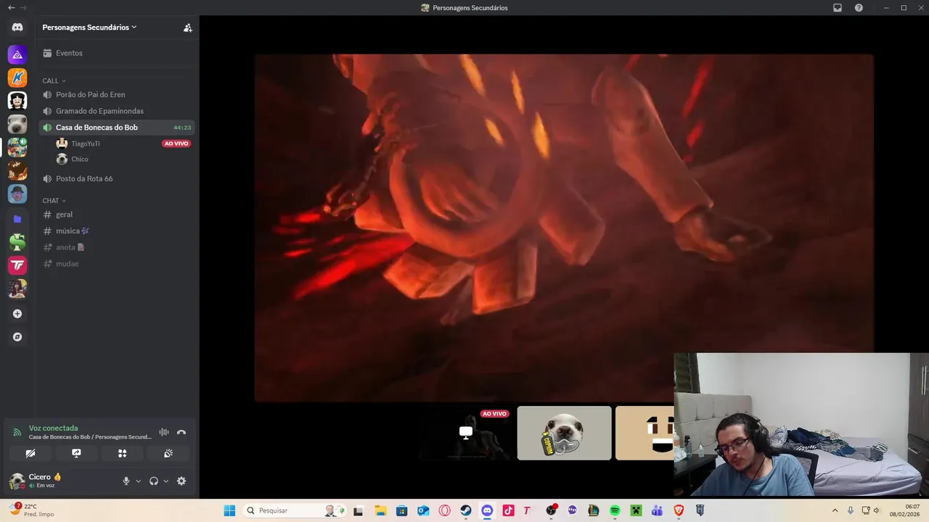Open Steam from the taskbar

465,510
